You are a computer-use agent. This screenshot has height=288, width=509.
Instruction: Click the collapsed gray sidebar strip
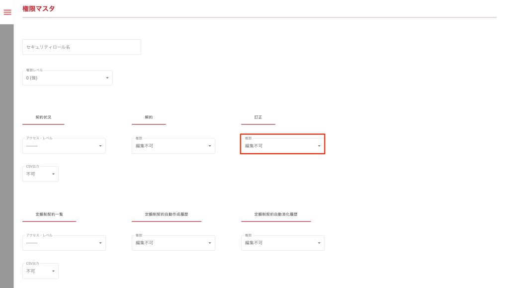point(6,149)
